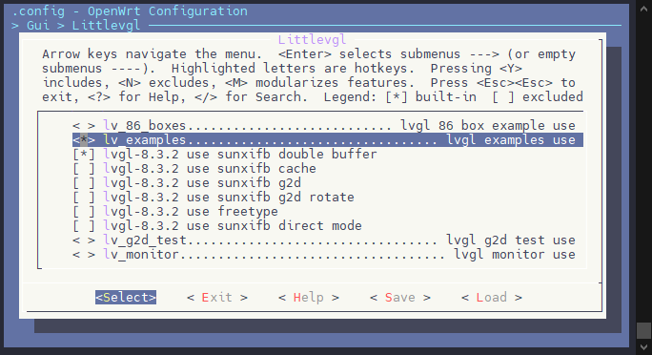Toggle the lv_g2d_test tristate marker
Screen dimensions: 652x355
click(84, 240)
